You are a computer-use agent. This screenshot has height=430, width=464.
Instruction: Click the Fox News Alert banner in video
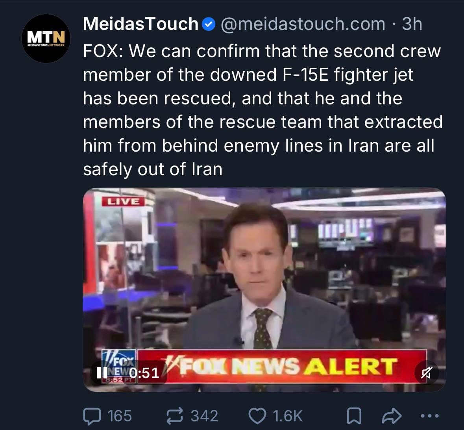point(291,366)
